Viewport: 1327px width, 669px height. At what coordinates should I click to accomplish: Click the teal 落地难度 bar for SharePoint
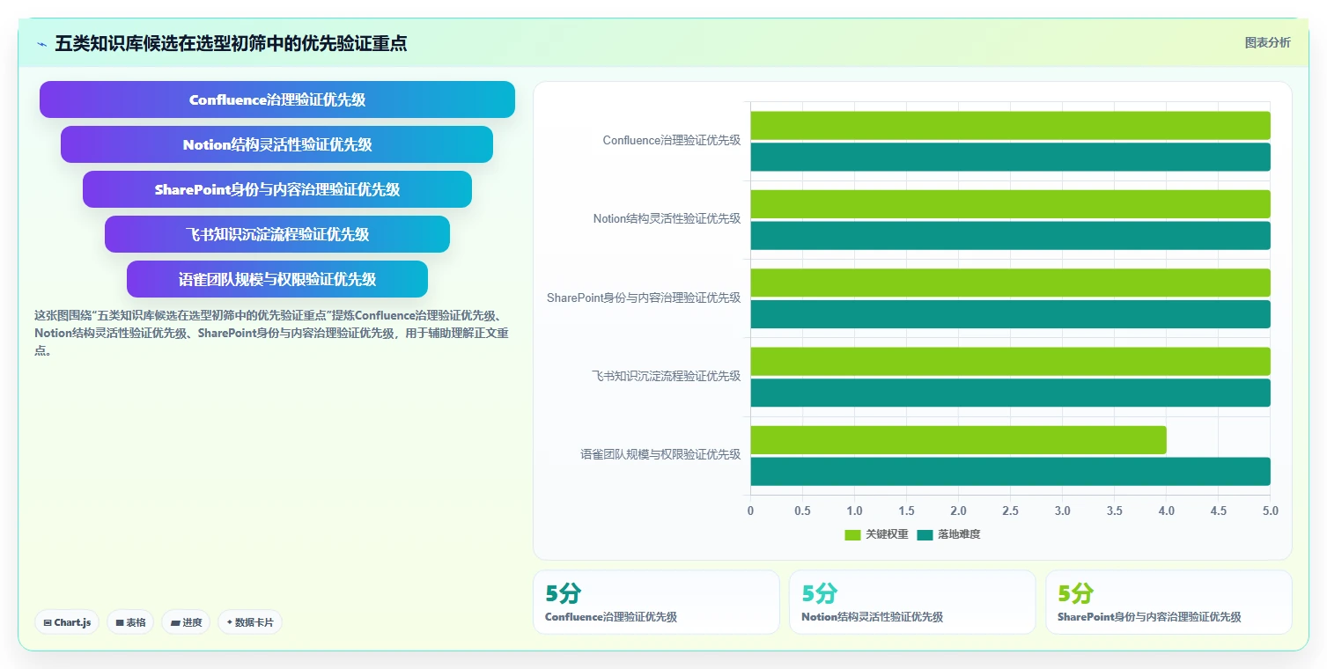coord(1010,314)
